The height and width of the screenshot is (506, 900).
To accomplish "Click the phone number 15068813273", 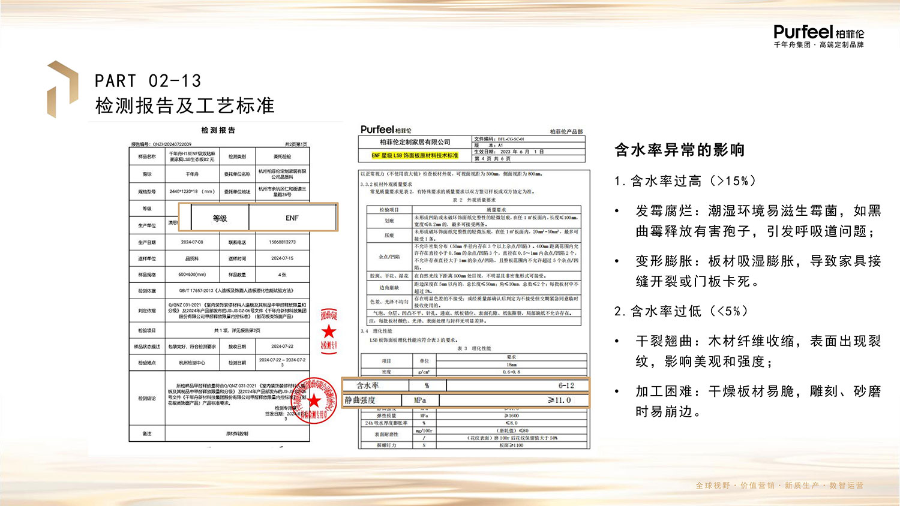I will 282,242.
